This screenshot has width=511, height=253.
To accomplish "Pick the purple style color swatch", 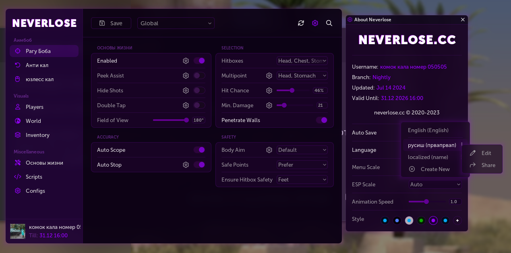I will (433, 220).
